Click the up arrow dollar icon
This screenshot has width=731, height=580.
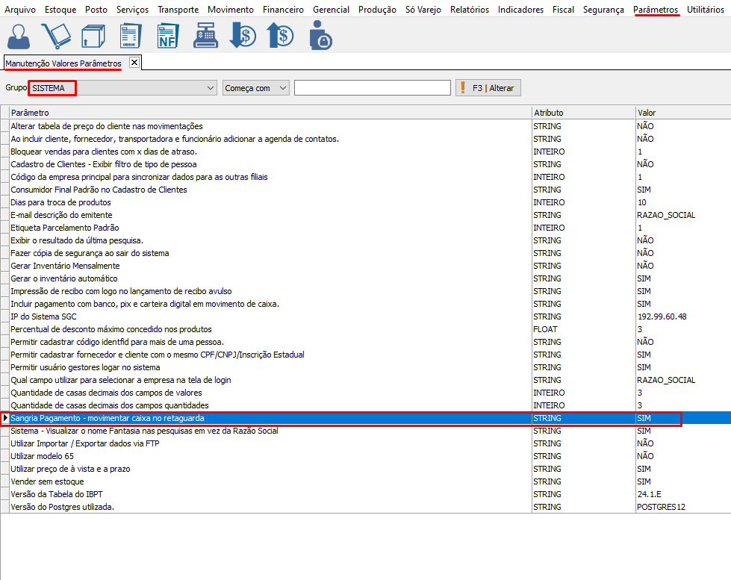pyautogui.click(x=280, y=35)
